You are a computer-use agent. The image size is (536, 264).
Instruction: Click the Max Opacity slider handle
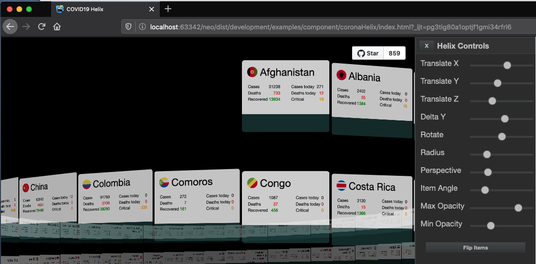[x=519, y=208]
